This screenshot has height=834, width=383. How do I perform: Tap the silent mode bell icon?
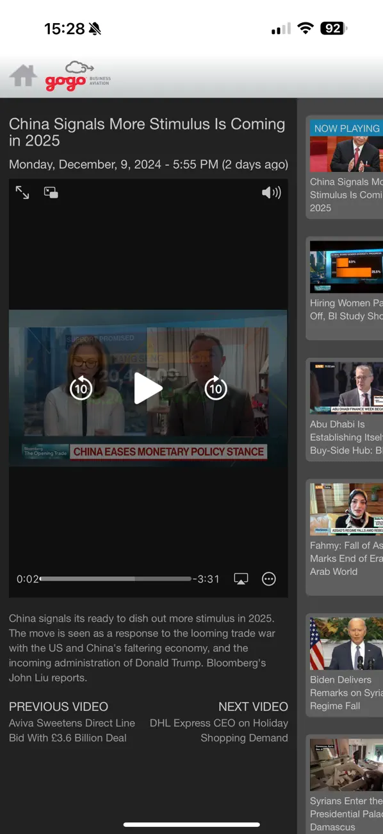coord(95,29)
